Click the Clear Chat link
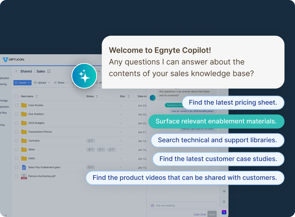This screenshot has height=217, width=295. [200, 215]
